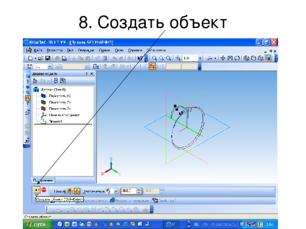Image resolution: width=306 pixels, height=229 pixels.
Task: Click the New document icon
Action: click(30, 58)
